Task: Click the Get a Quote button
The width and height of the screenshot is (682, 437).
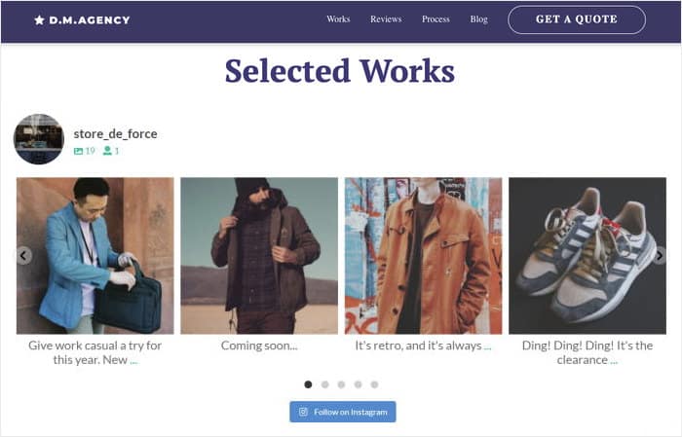Action: point(576,19)
